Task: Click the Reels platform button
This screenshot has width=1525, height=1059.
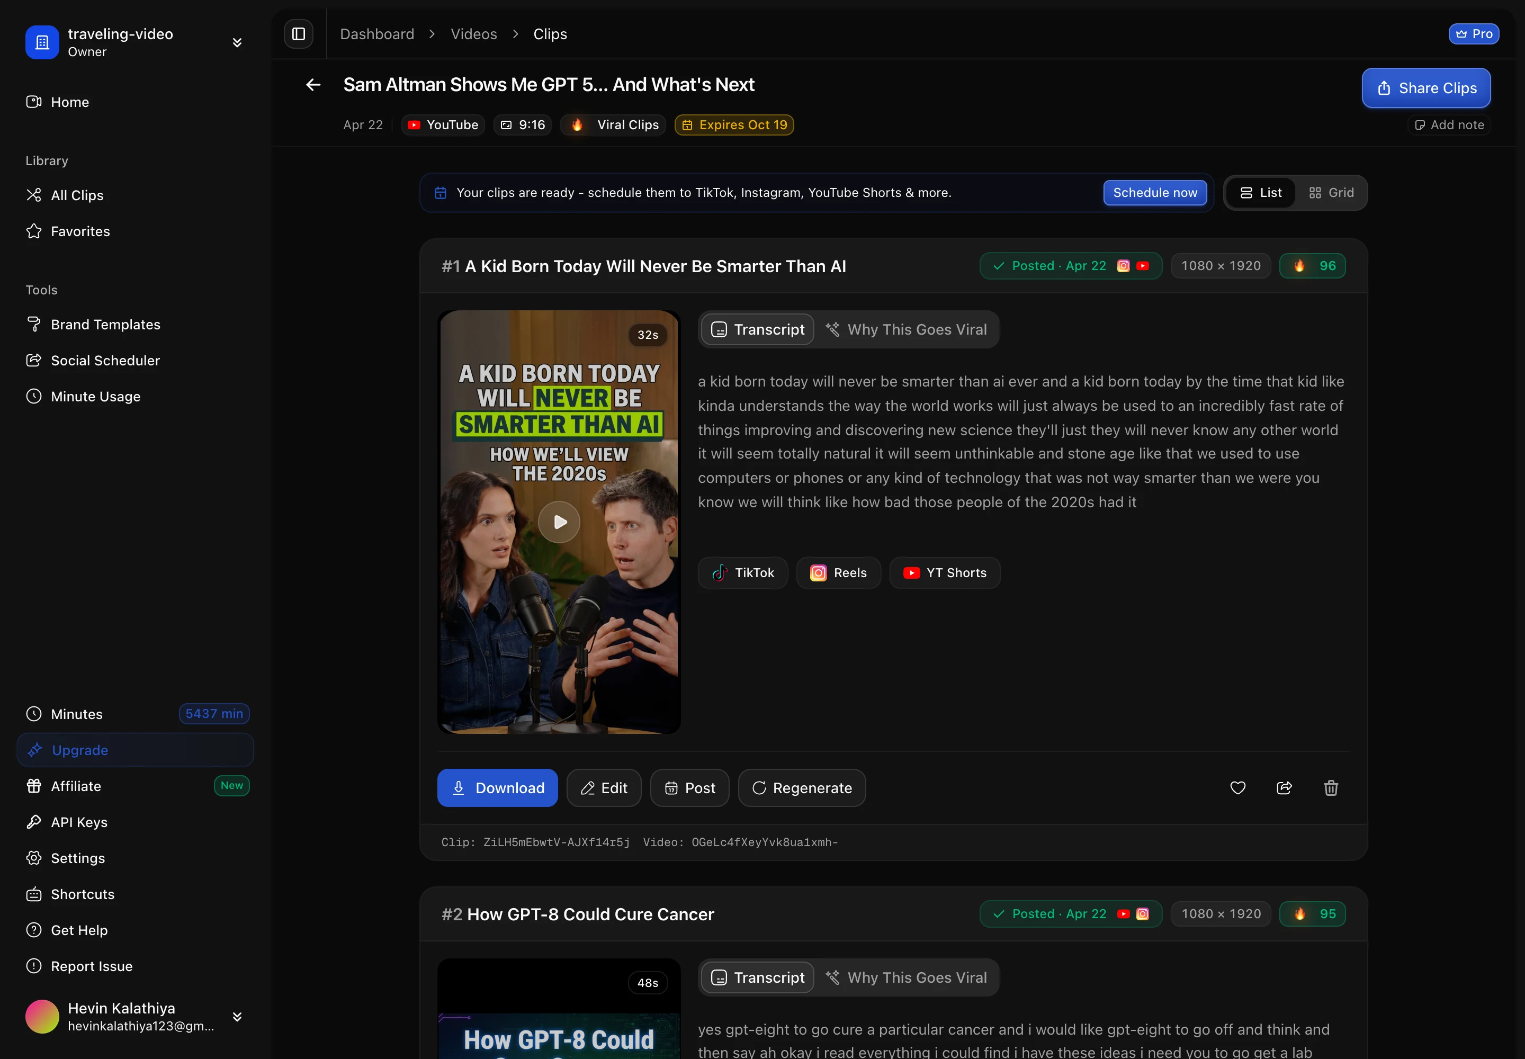Action: 838,572
